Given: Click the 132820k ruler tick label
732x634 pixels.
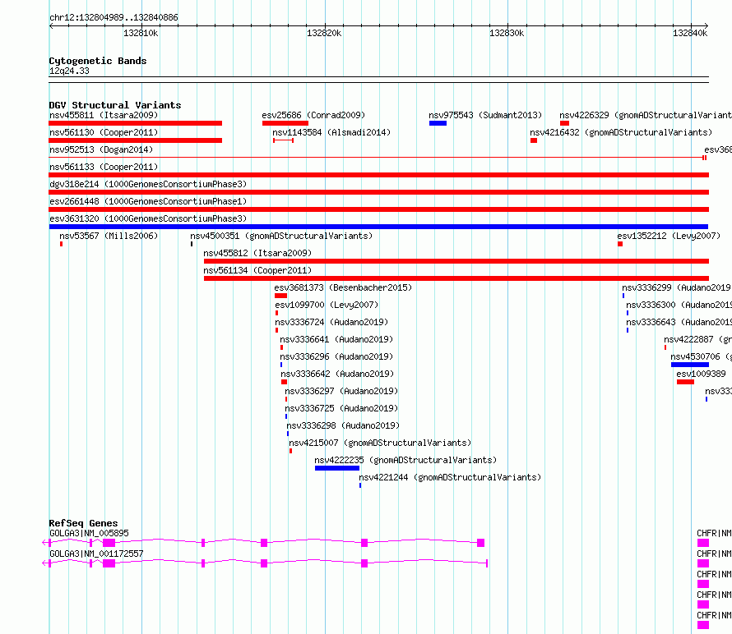Looking at the screenshot, I should 324,33.
